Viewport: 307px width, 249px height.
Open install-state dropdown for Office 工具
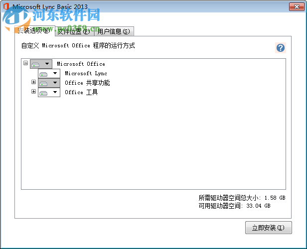click(49, 92)
